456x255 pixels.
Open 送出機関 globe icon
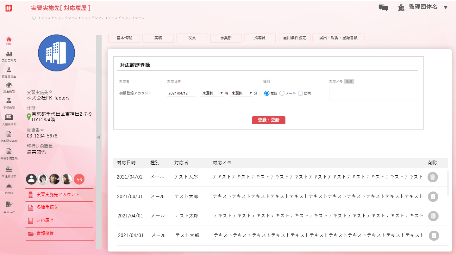tap(9, 87)
